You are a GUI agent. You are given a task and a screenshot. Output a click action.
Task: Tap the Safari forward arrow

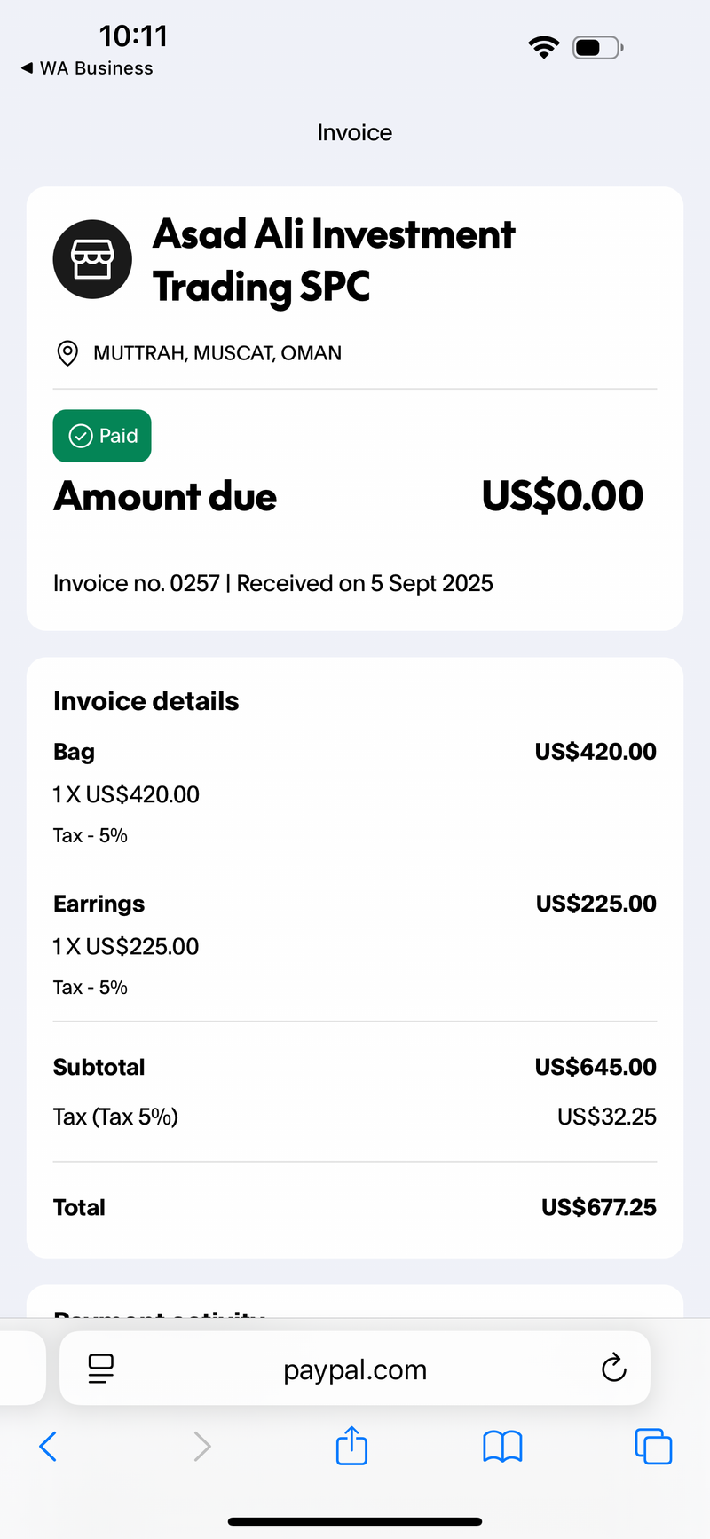point(202,1446)
